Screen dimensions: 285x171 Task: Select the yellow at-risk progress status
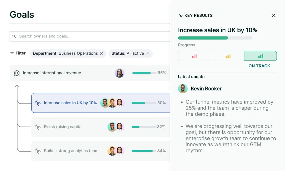tap(227, 56)
